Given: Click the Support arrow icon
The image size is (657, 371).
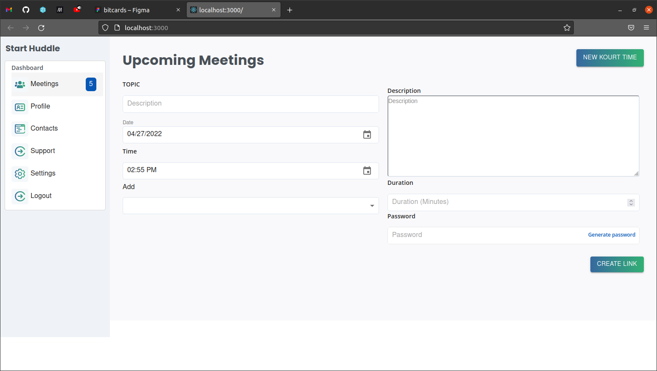Looking at the screenshot, I should [x=20, y=151].
